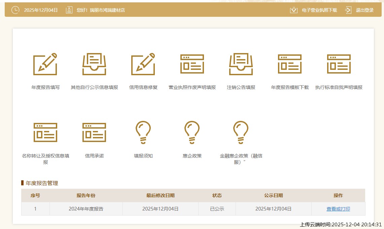This screenshot has width=384, height=229.
Task: Open the 惠企政策 lightbulb icon
Action: [192, 132]
